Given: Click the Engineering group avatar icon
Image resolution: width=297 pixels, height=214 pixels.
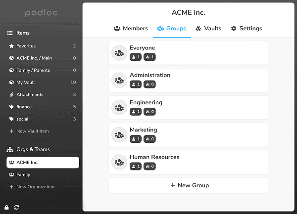Looking at the screenshot, I should tap(119, 108).
